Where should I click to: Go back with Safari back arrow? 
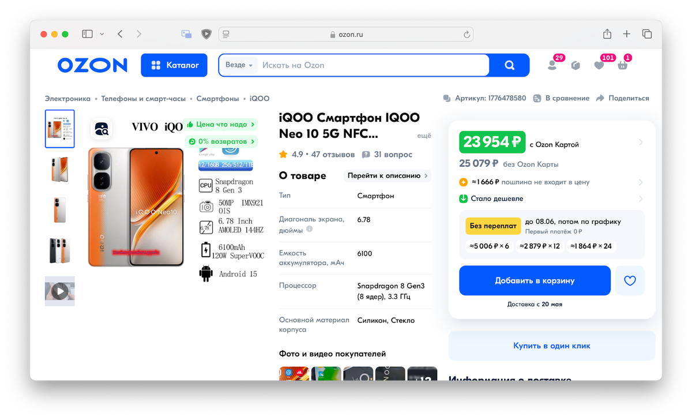coord(120,34)
